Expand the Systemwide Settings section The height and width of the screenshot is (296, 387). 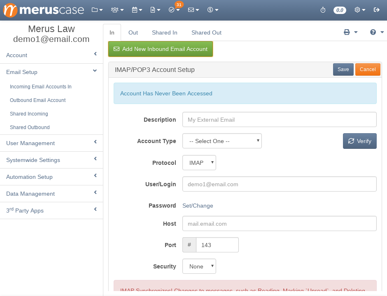51,160
